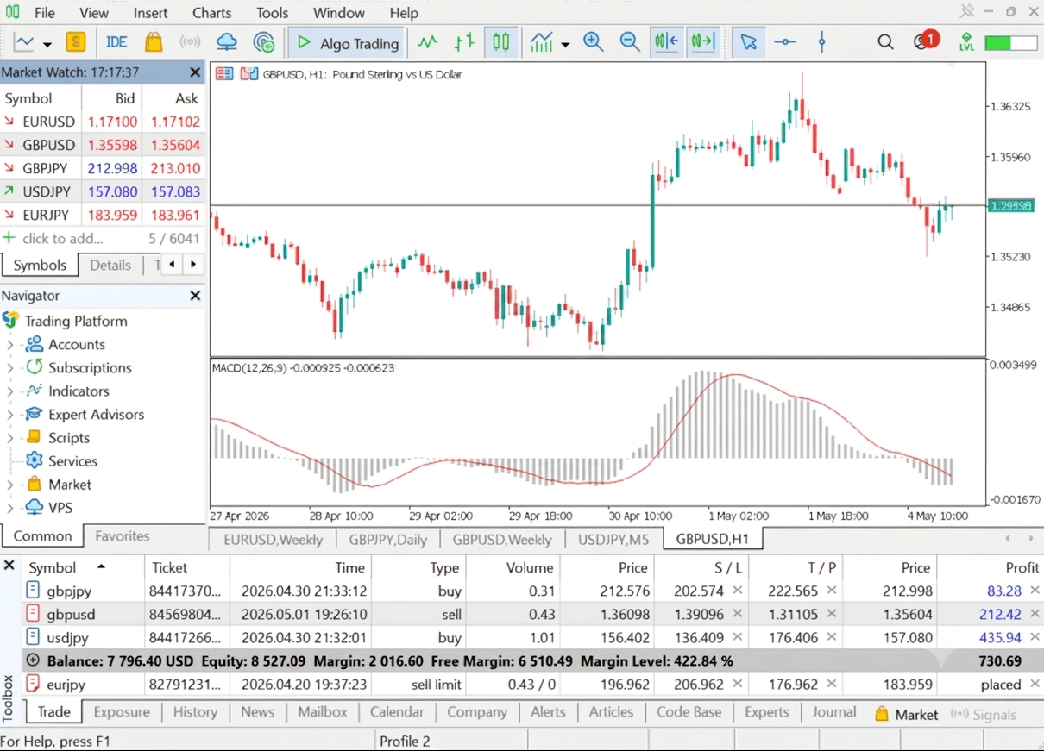Close the Market Watch panel

click(x=195, y=73)
